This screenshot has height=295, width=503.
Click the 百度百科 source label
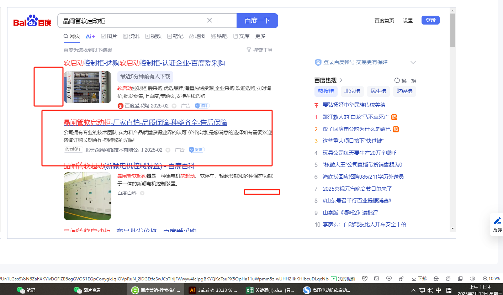tap(127, 193)
